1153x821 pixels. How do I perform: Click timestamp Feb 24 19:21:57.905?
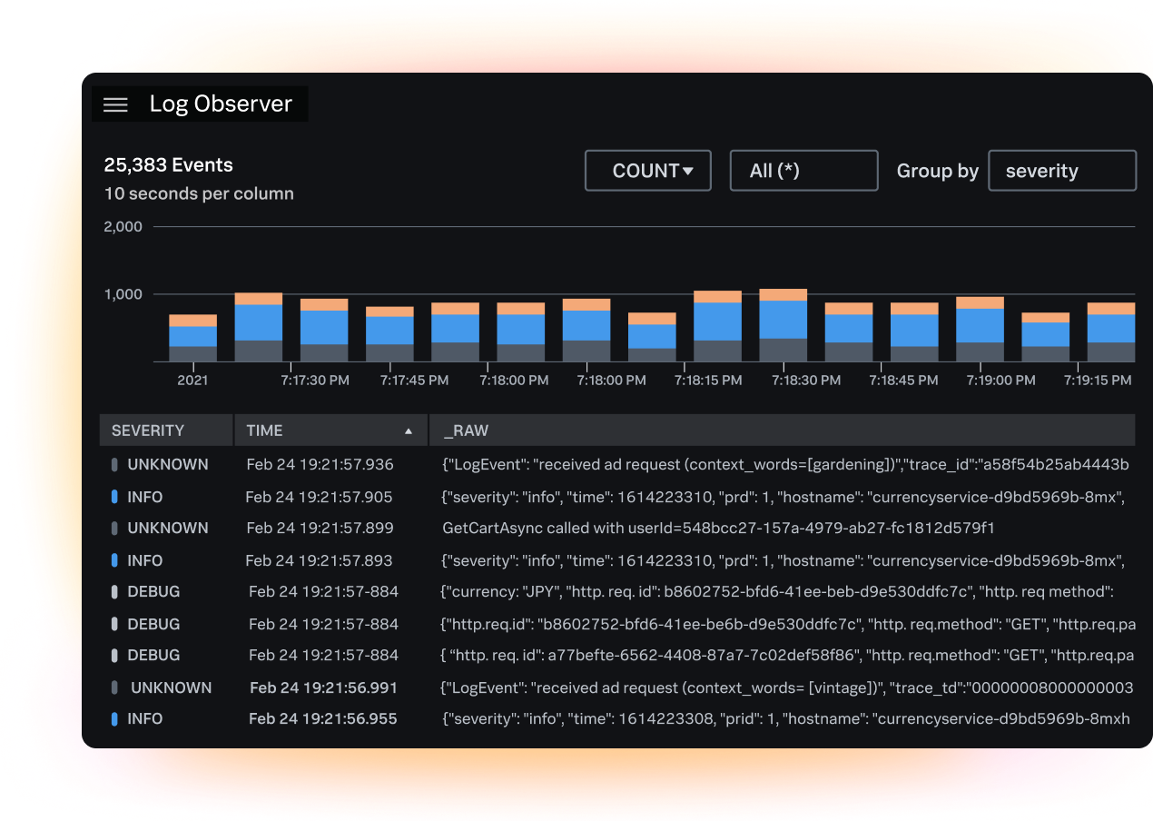click(319, 497)
